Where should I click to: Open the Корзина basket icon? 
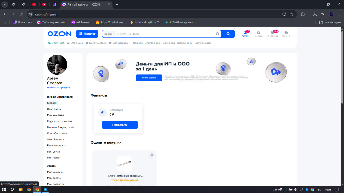pyautogui.click(x=286, y=34)
